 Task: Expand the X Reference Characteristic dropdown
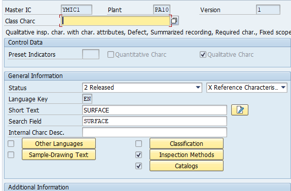247,88
